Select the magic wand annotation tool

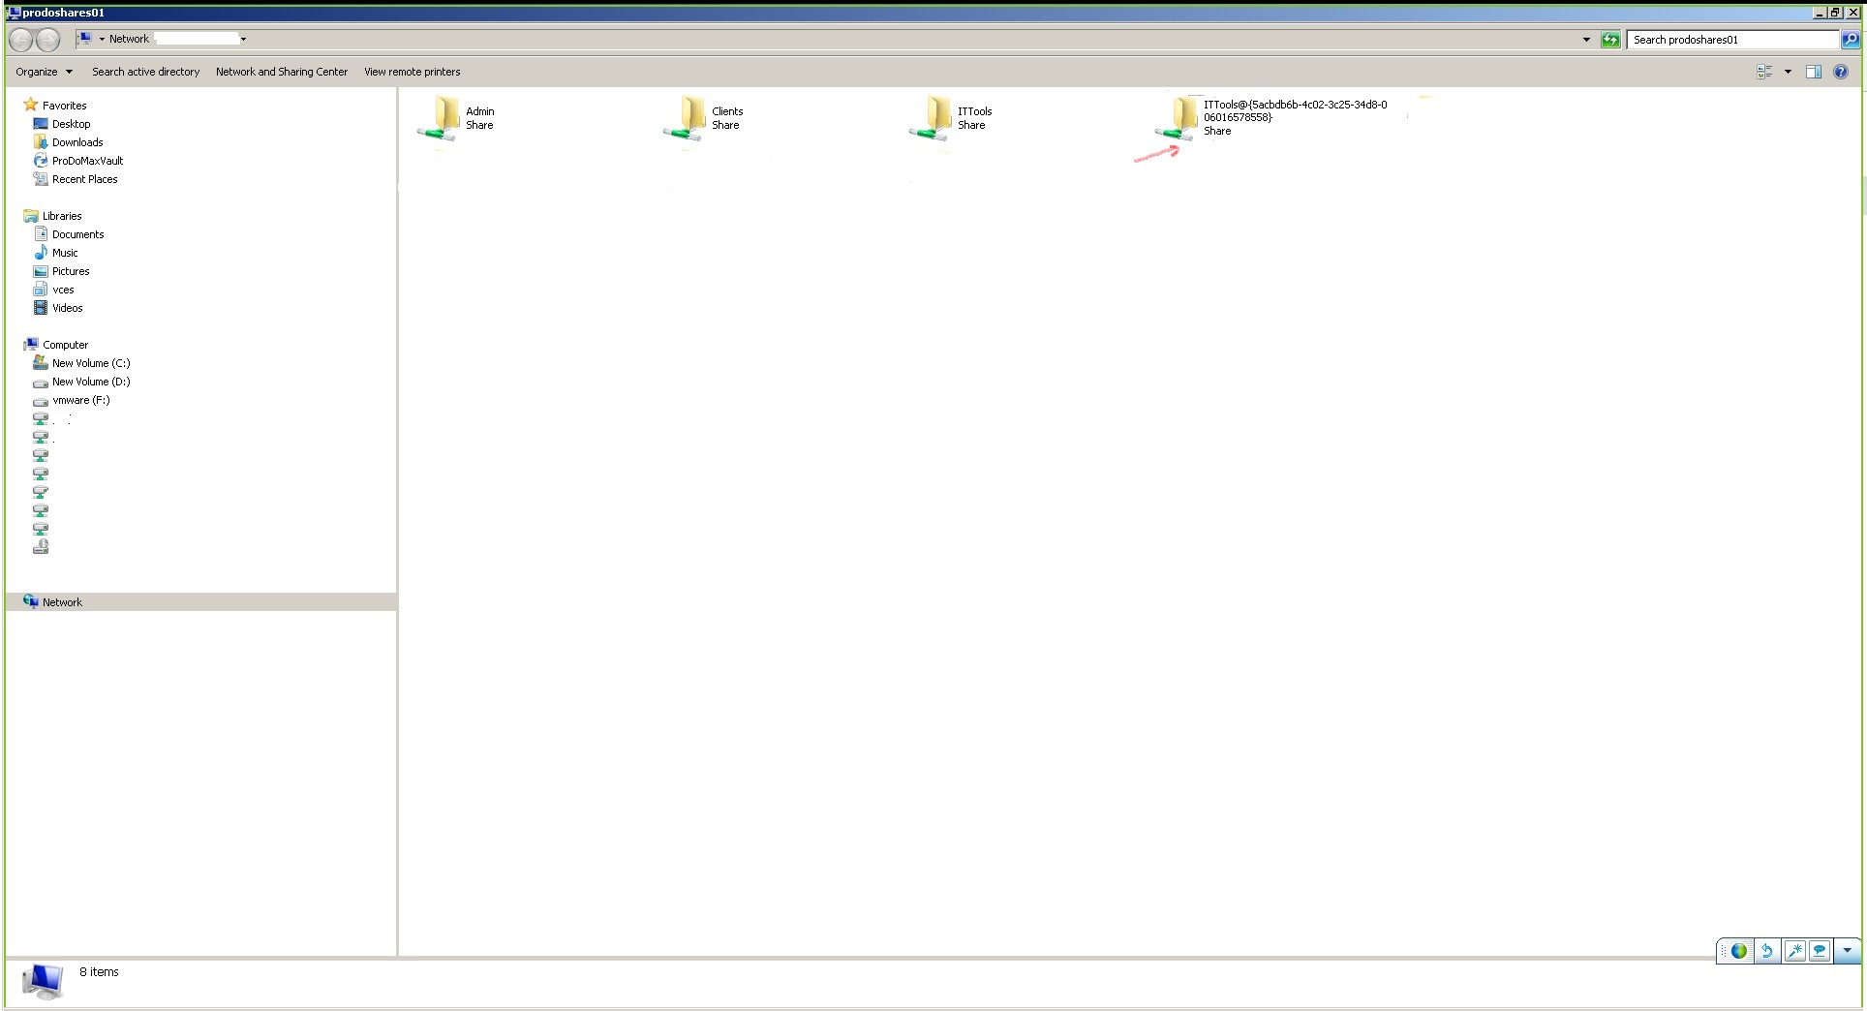coord(1794,951)
